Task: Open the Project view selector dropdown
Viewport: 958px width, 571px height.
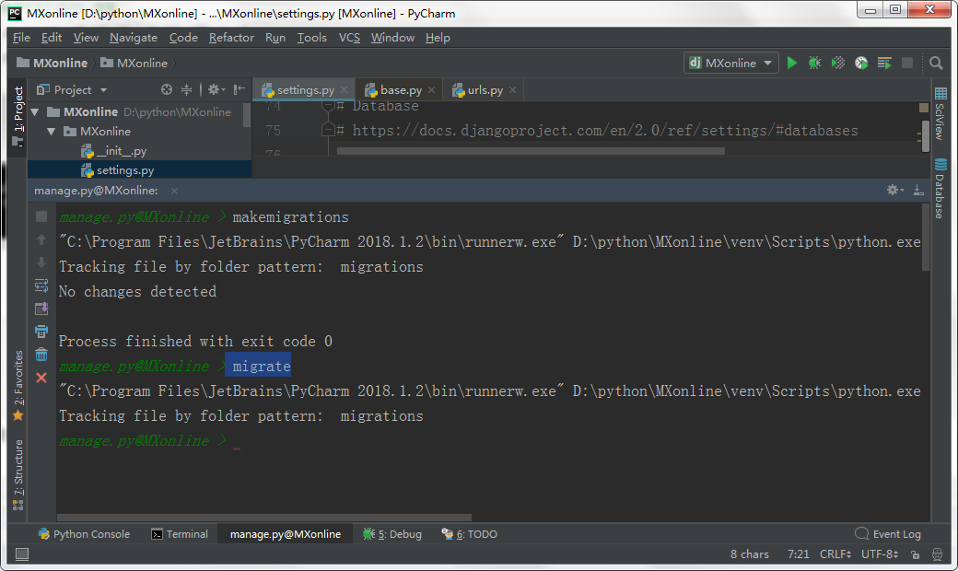Action: (72, 89)
